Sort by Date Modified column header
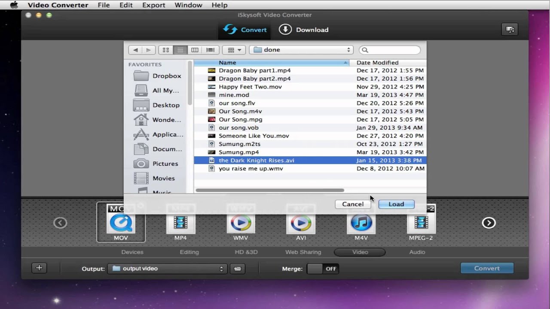The height and width of the screenshot is (309, 550). (x=388, y=63)
